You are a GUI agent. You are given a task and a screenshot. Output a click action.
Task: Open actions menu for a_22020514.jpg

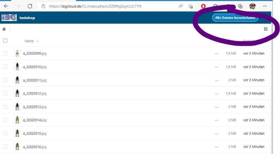[x=217, y=120]
